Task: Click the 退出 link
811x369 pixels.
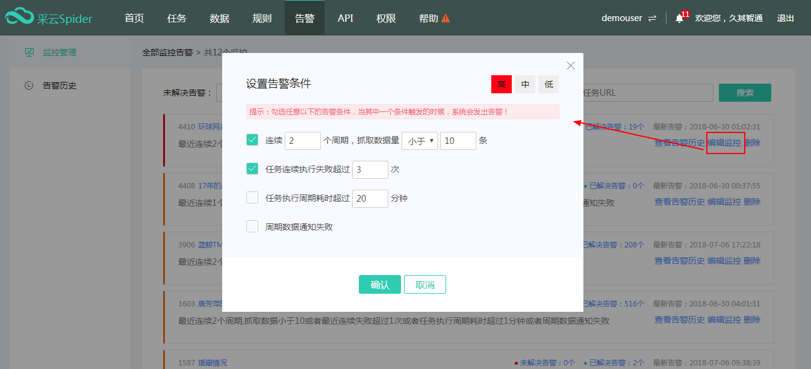Action: [x=786, y=18]
